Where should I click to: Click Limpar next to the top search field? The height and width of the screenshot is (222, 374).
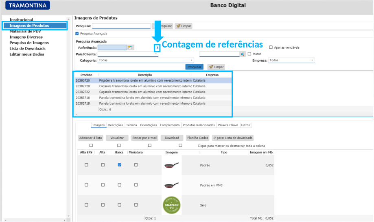[x=184, y=26]
